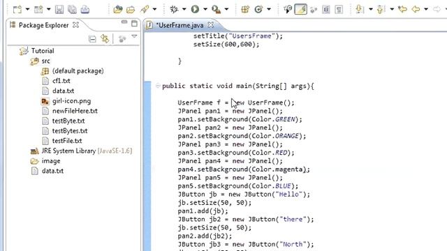Click the greyed Forward arrow icon
This screenshot has width=447, height=251.
point(437,9)
